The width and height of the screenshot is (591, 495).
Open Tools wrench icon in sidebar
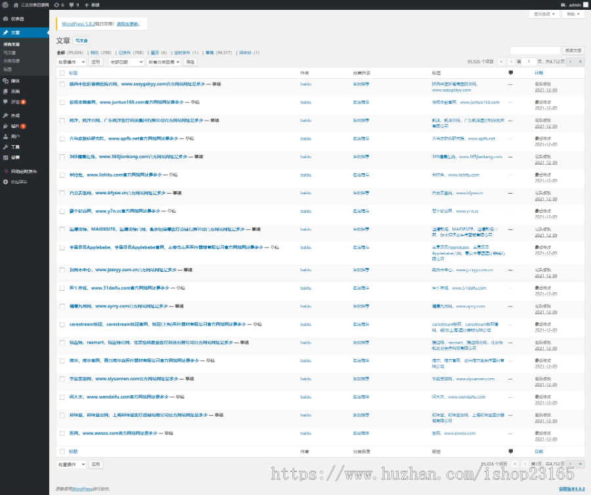click(5, 147)
